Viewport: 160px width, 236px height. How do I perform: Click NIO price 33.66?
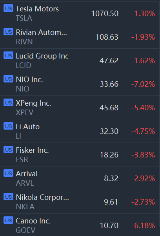(x=109, y=84)
